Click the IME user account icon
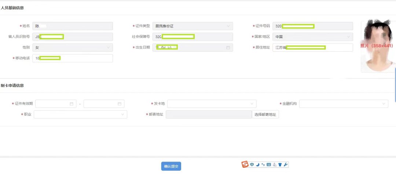This screenshot has width=396, height=174. 274,164
